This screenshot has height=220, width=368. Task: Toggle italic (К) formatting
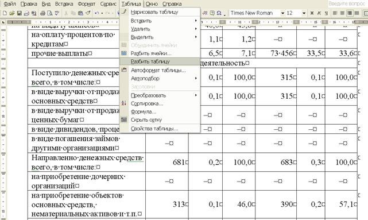pyautogui.click(x=319, y=13)
